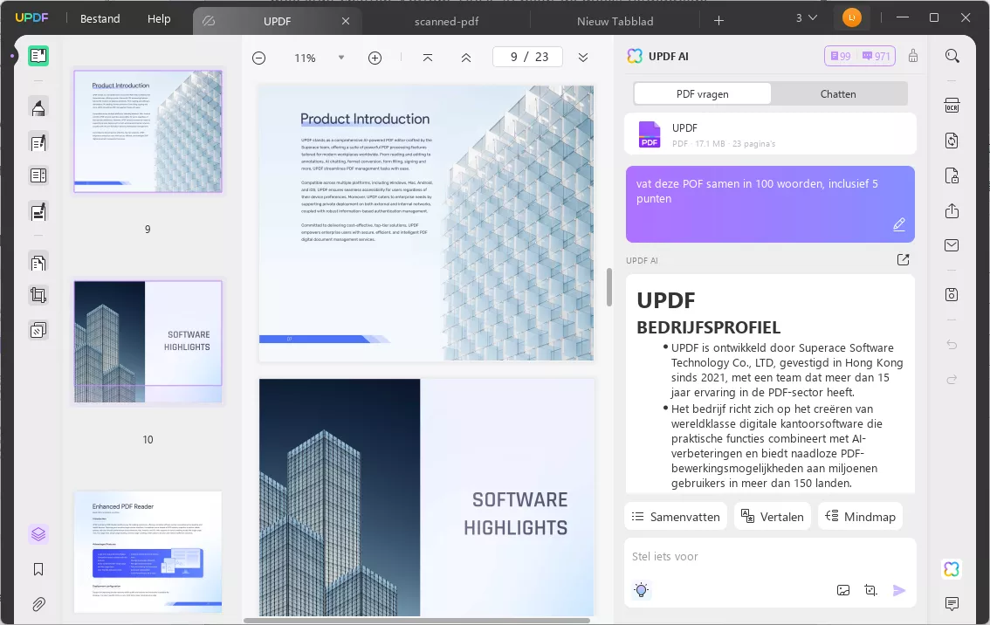
Task: Open the Bookmarks panel
Action: [x=38, y=569]
